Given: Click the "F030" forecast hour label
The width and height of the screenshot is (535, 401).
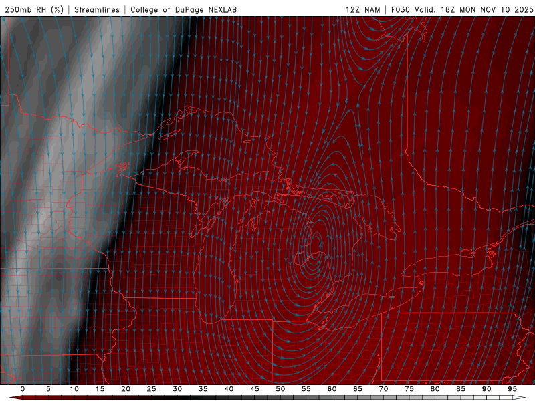Looking at the screenshot, I should (400, 9).
